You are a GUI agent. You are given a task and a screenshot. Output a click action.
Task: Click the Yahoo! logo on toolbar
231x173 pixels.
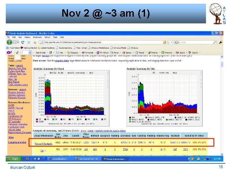[x=9, y=53]
